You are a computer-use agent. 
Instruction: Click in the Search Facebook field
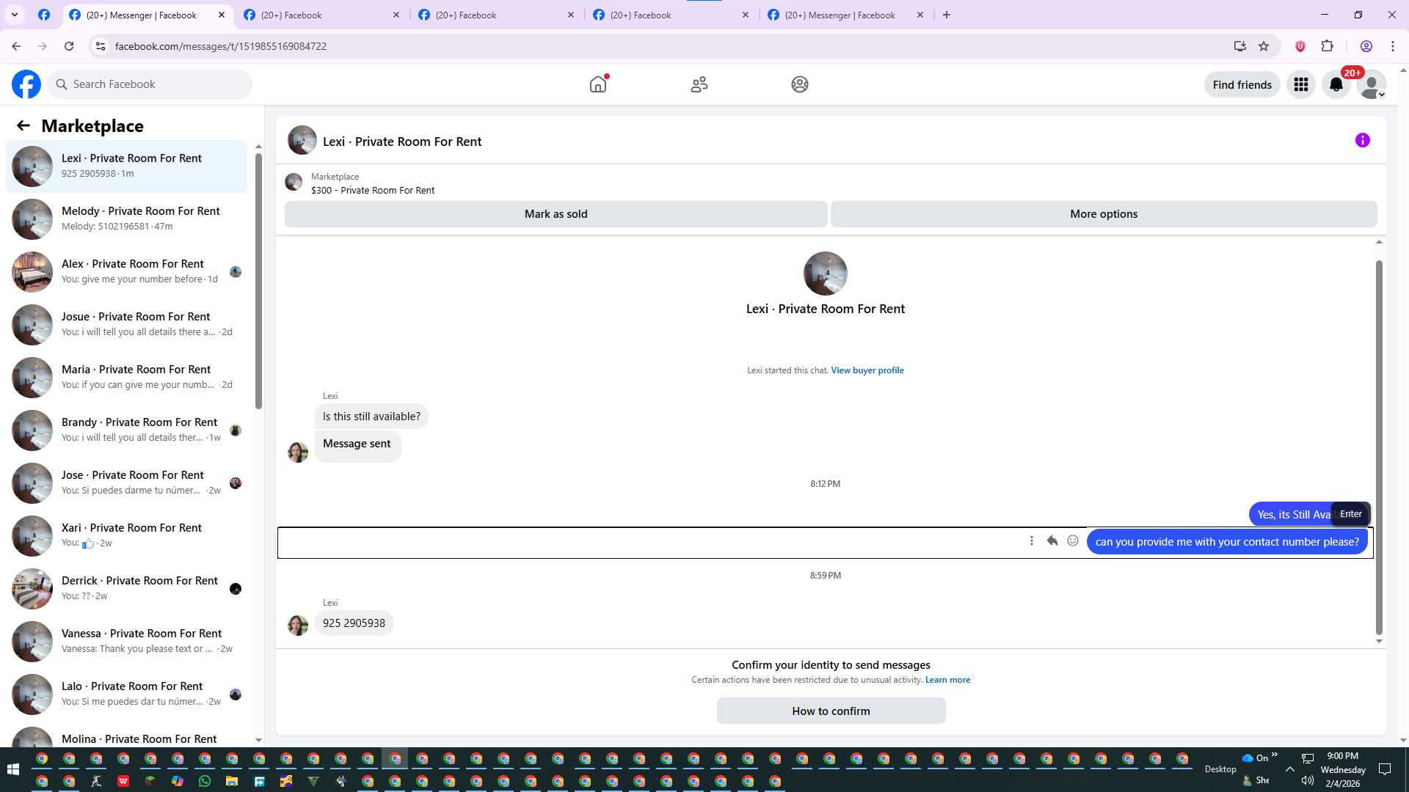coord(154,84)
